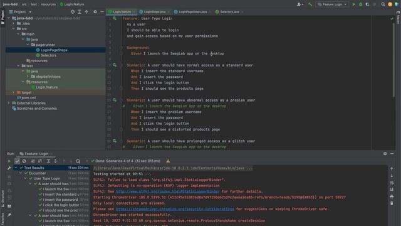Select Selectors class in project tree
This screenshot has height=226, width=401.
48,55
